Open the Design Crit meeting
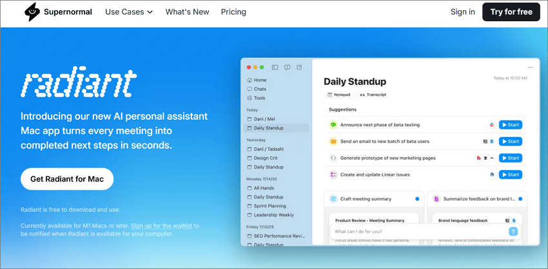Viewport: 548px width, 269px height. tap(276, 158)
